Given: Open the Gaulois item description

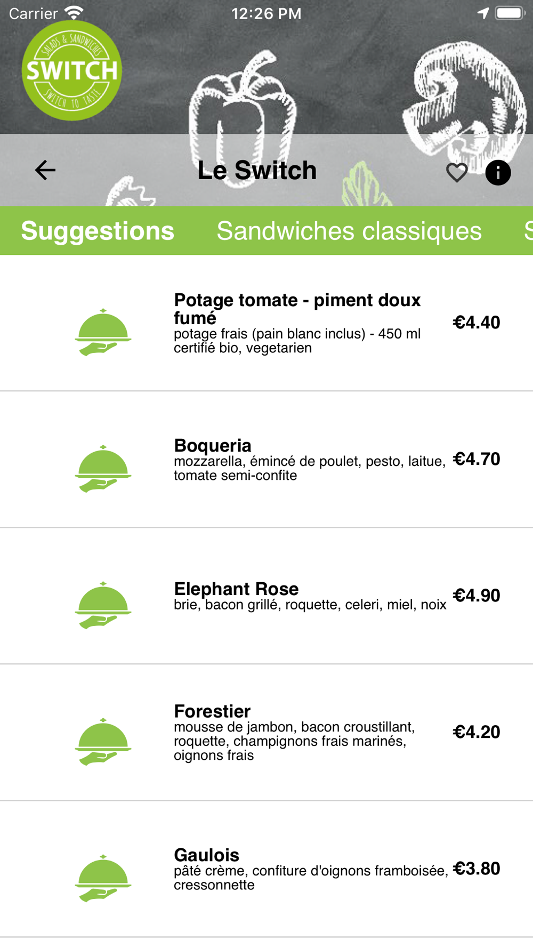Looking at the screenshot, I should click(x=311, y=878).
